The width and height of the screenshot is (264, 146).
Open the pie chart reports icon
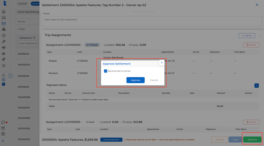tap(4, 35)
